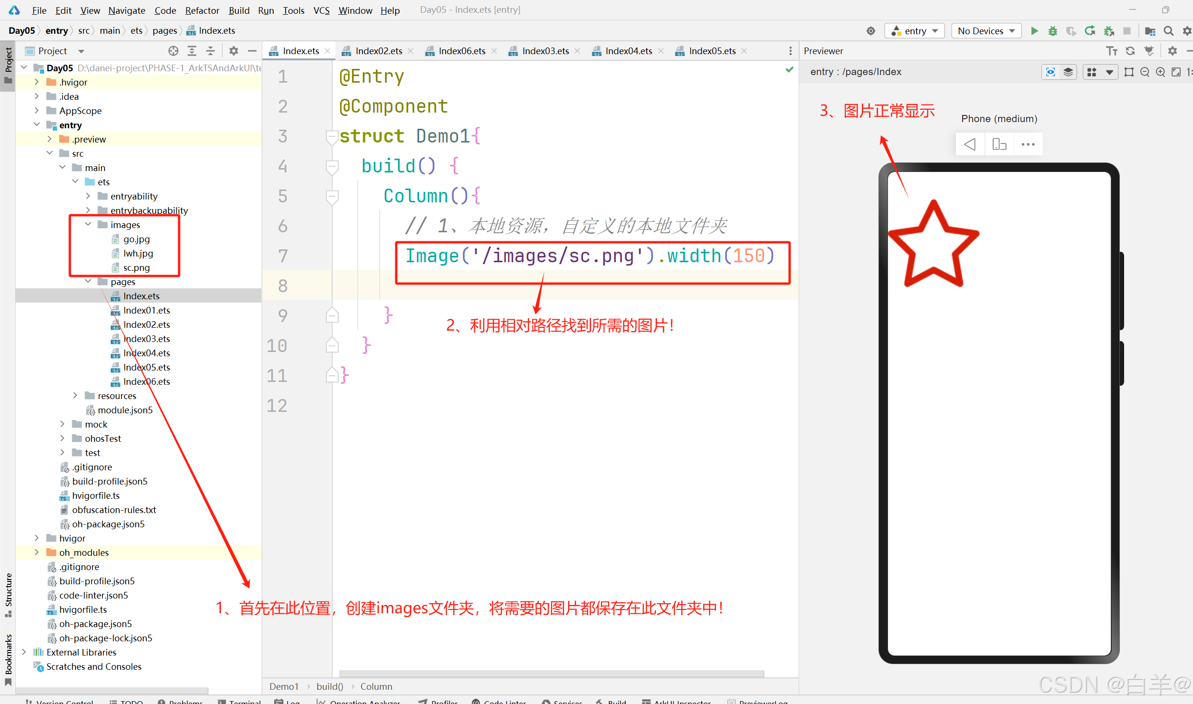Toggle the Bookmarks tool window sidebar tab
This screenshot has width=1193, height=704.
8,659
